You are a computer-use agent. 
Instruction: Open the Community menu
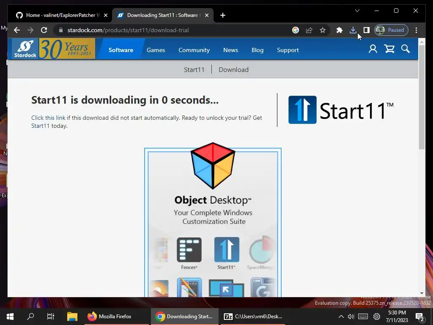coord(194,50)
